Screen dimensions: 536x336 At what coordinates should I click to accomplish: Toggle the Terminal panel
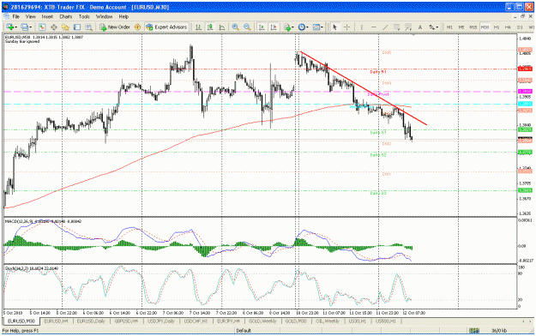point(77,27)
